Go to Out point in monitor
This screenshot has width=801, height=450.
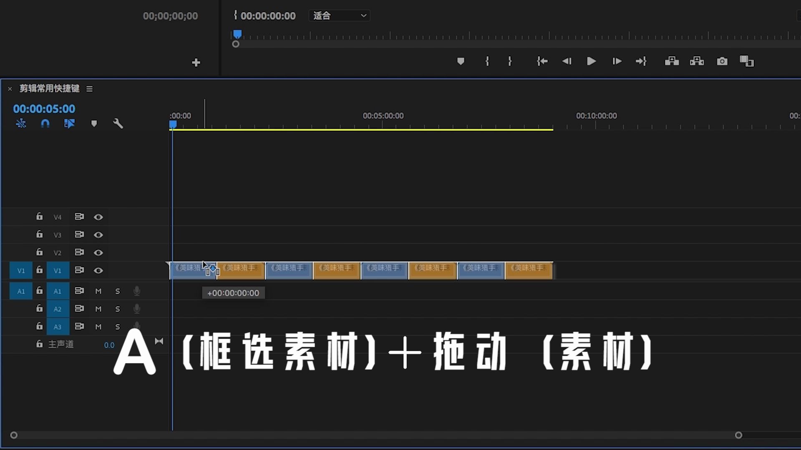coord(641,61)
